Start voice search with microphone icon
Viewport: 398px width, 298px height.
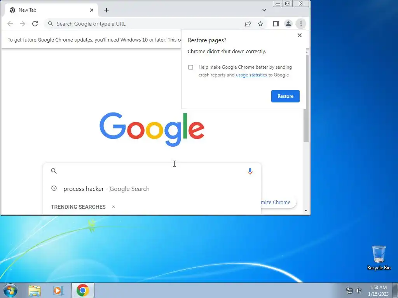tap(250, 171)
